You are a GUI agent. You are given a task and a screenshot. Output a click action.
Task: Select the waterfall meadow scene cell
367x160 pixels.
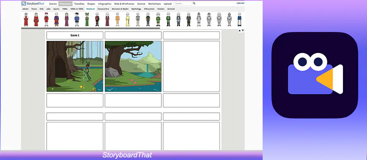coord(133,66)
